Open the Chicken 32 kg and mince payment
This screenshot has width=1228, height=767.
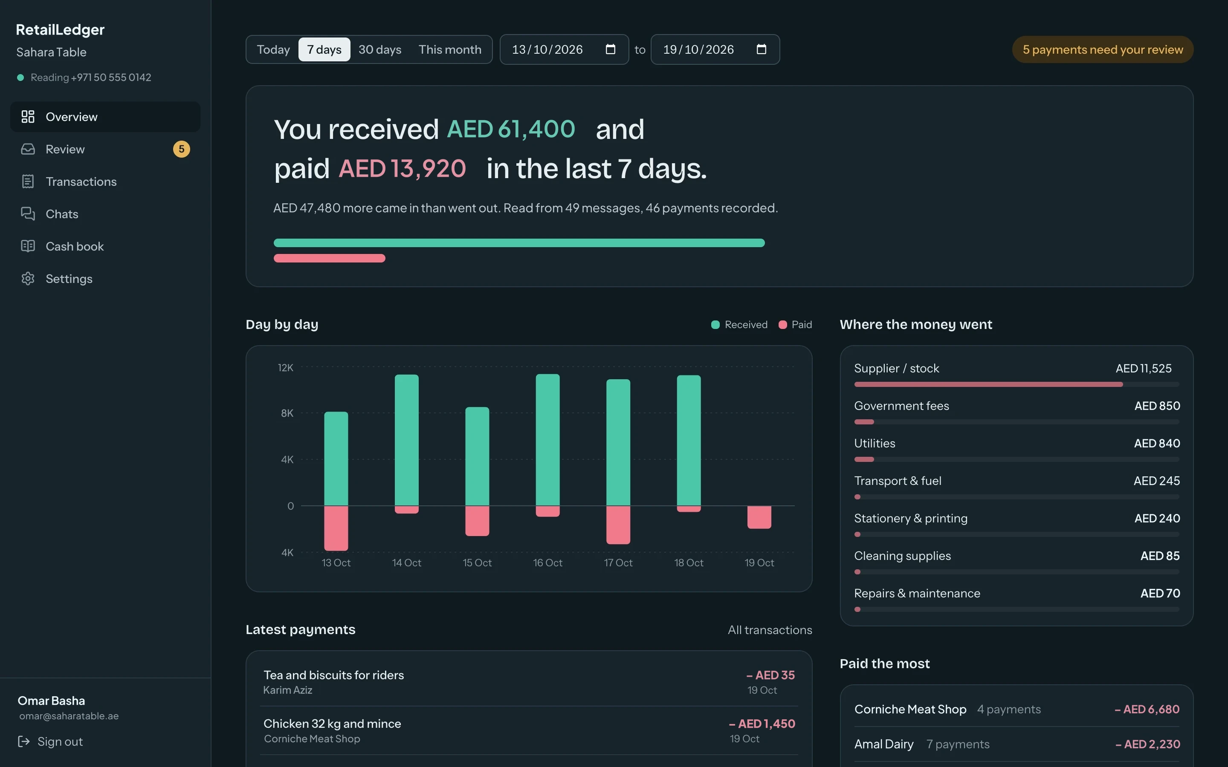[529, 730]
